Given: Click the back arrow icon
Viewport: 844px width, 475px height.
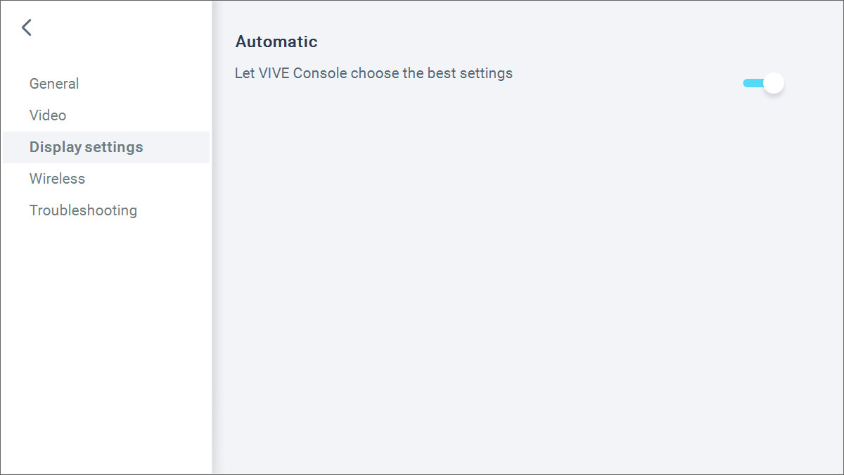Looking at the screenshot, I should click(27, 27).
